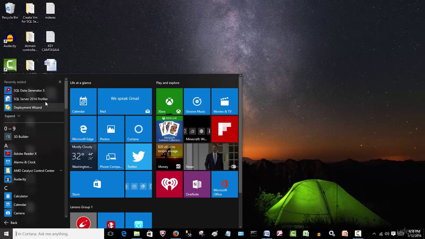Image resolution: width=425 pixels, height=239 pixels.
Task: Open Microsoft Solitaire Collection tile
Action: click(x=169, y=129)
